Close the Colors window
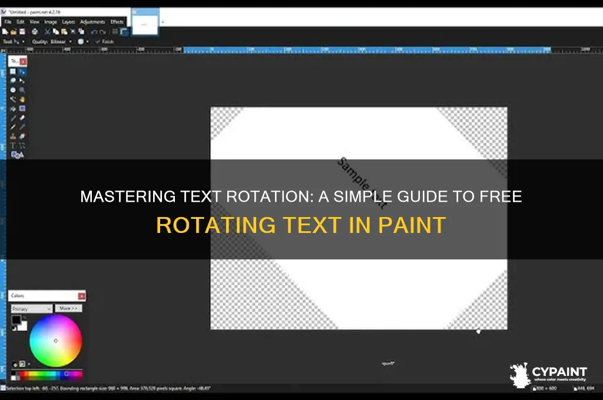 [81, 296]
